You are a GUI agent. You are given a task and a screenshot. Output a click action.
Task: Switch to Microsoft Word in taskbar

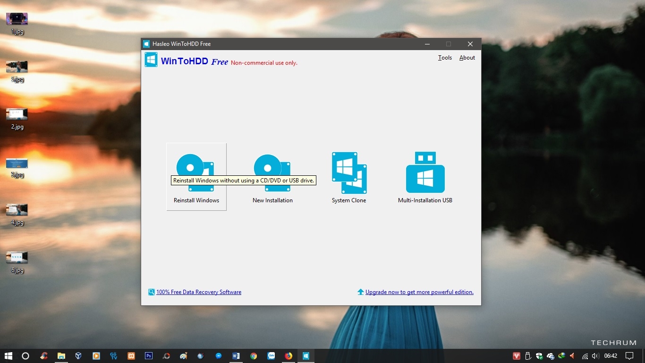pyautogui.click(x=236, y=356)
